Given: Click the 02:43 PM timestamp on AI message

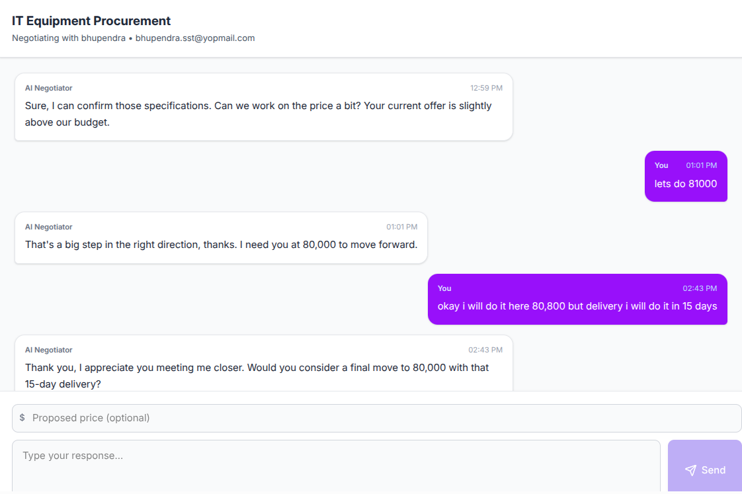Looking at the screenshot, I should tap(485, 350).
